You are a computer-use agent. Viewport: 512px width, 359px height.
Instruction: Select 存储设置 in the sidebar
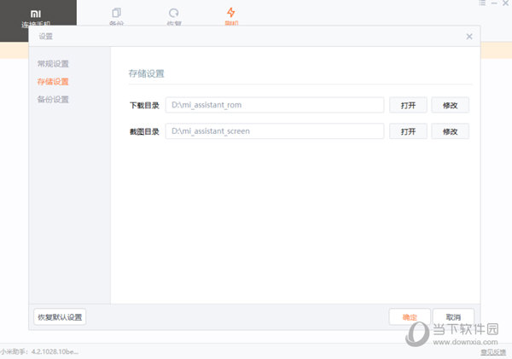click(x=53, y=82)
